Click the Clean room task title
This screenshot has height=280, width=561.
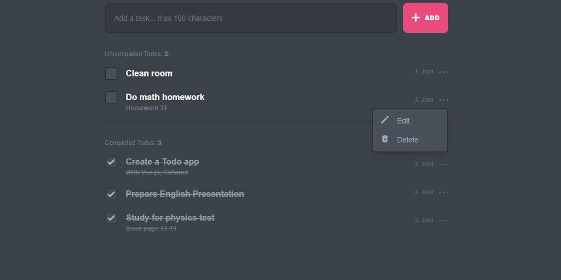149,73
